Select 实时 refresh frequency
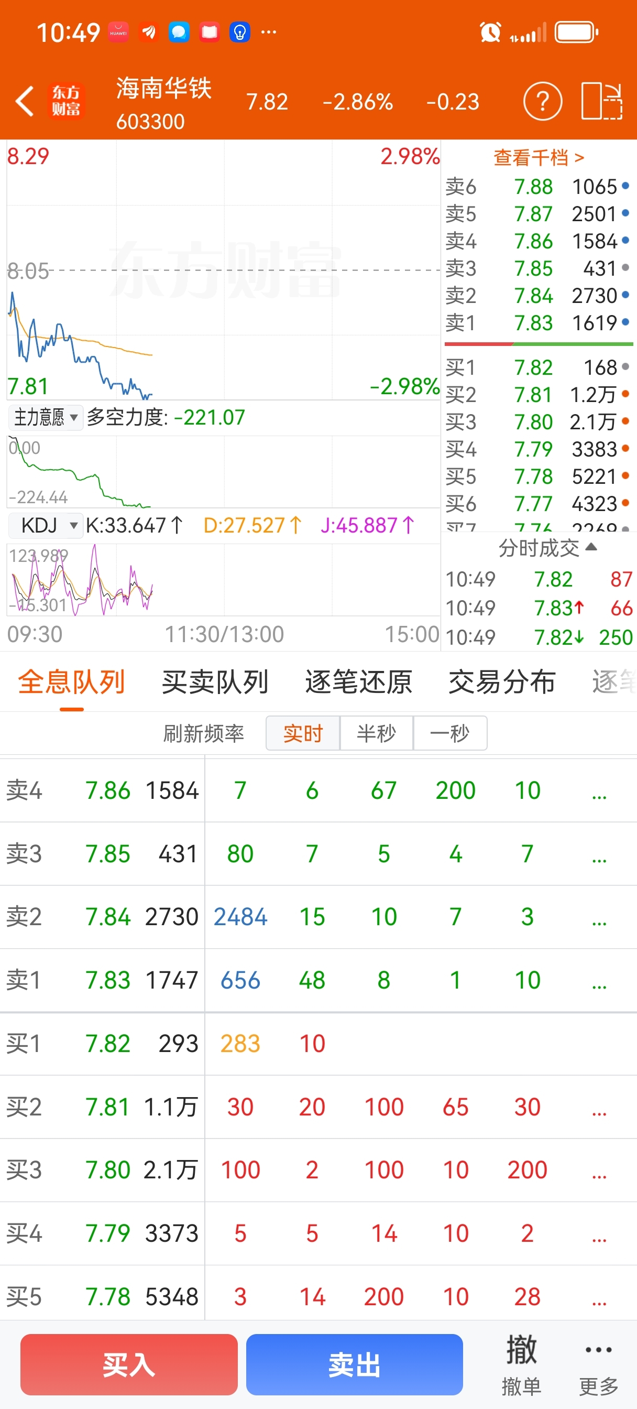 [x=303, y=733]
